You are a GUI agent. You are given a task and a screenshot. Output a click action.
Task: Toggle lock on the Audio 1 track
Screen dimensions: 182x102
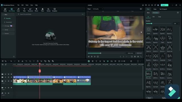[x=5, y=93]
